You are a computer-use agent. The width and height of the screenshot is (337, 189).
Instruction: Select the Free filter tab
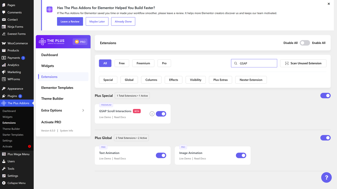[x=122, y=63]
